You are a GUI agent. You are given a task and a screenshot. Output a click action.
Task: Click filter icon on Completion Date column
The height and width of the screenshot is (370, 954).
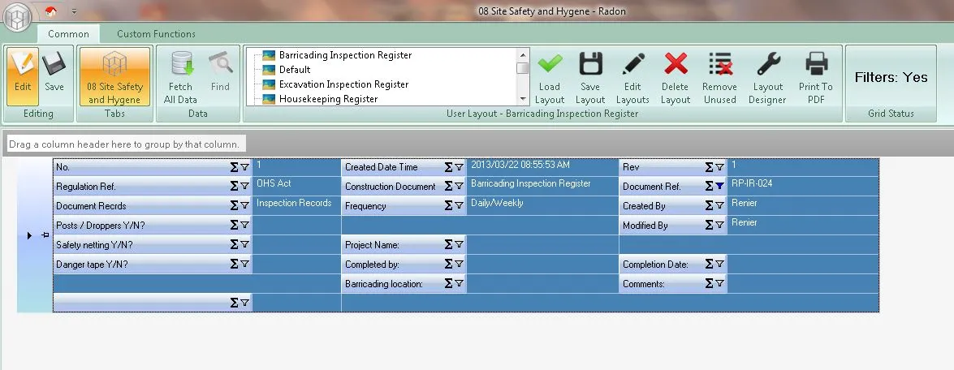click(x=719, y=264)
